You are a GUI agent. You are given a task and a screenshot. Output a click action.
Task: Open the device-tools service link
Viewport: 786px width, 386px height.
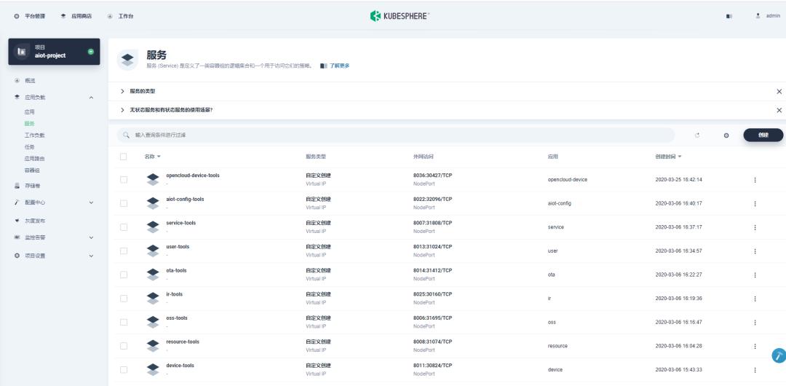(180, 366)
